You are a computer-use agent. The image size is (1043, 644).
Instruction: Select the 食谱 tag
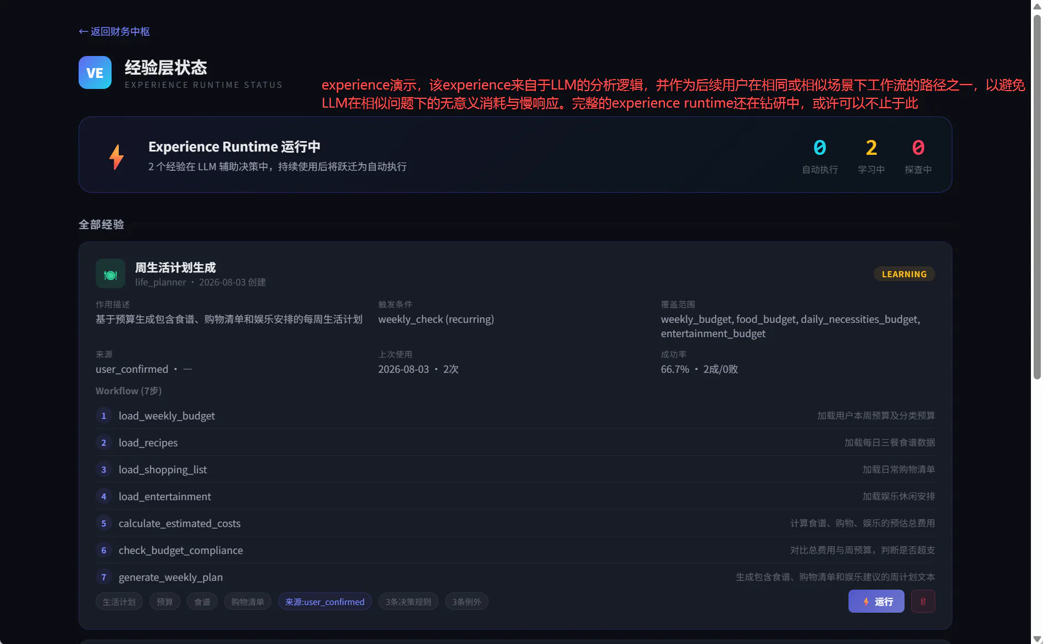pos(202,602)
